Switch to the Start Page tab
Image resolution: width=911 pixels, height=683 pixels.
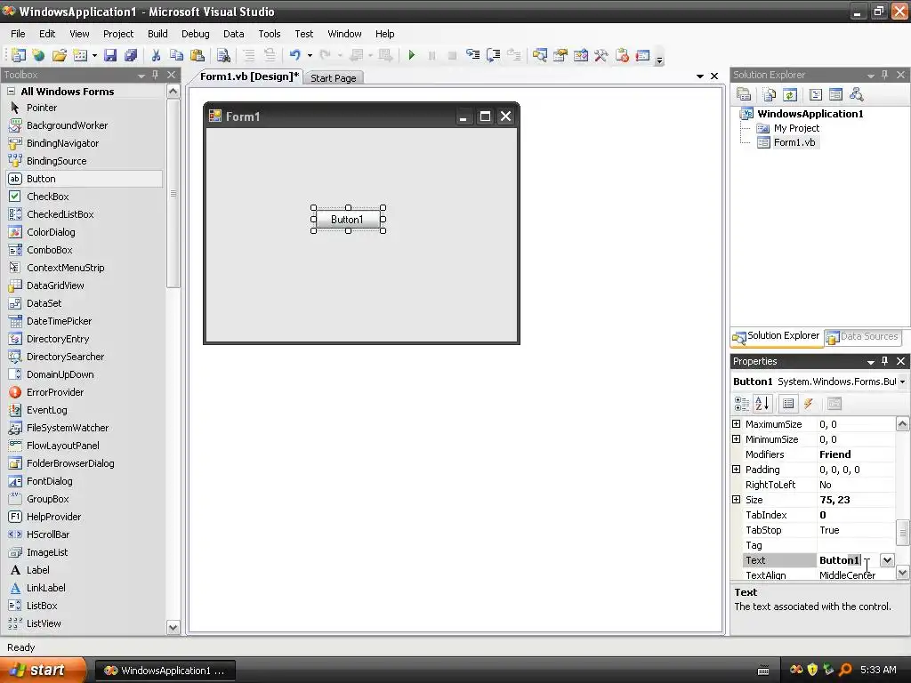point(334,78)
